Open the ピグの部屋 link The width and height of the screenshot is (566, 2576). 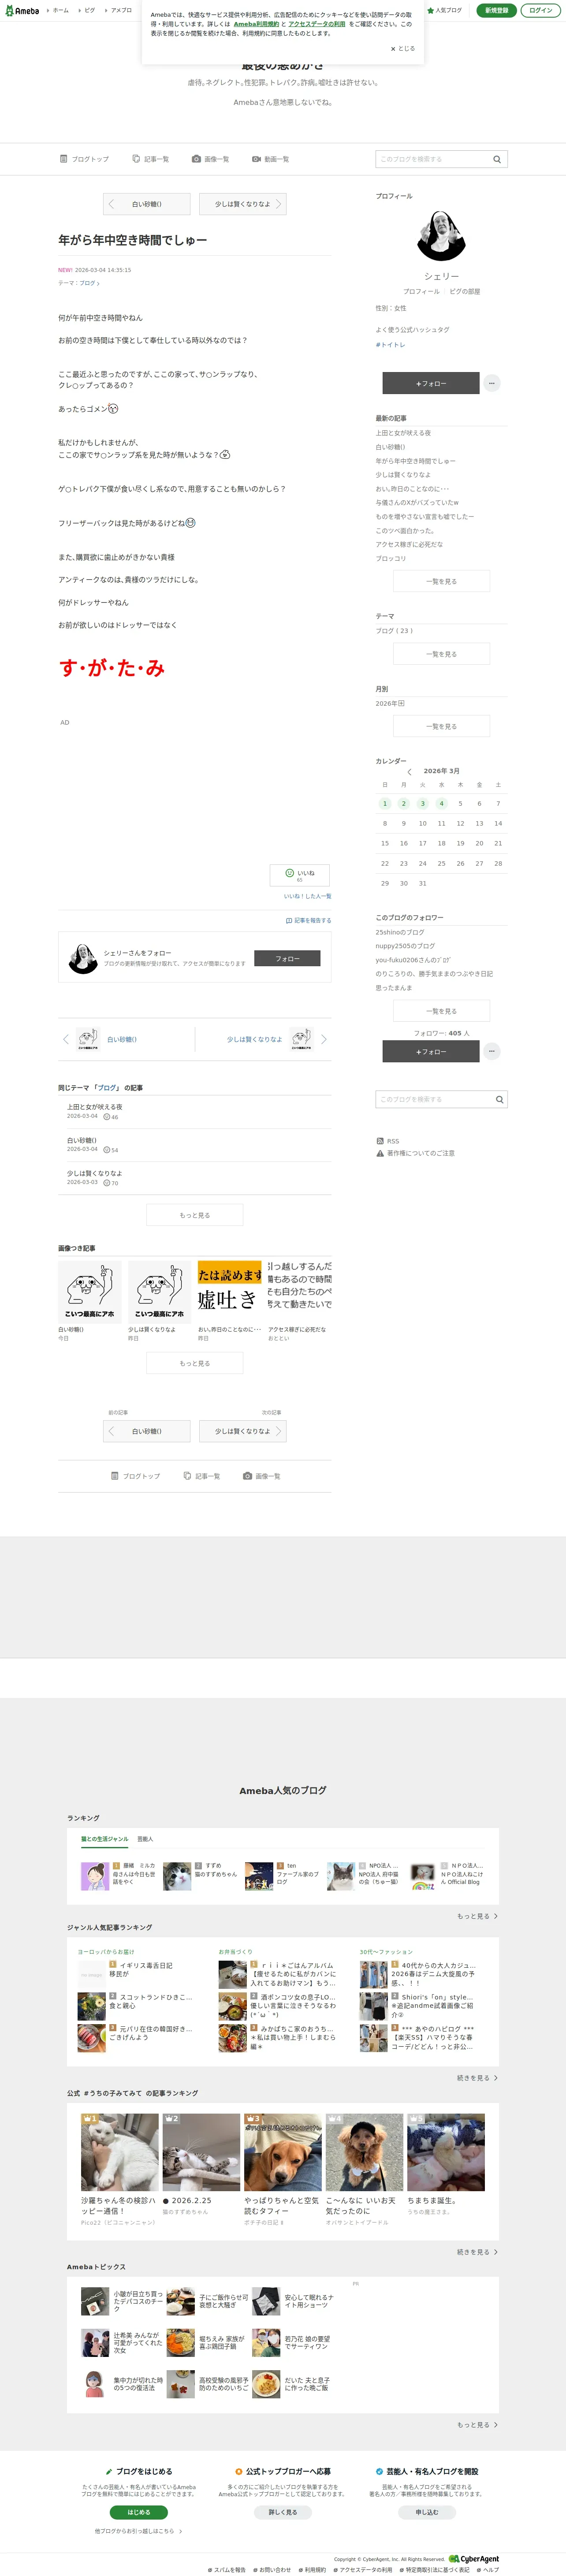coord(464,291)
